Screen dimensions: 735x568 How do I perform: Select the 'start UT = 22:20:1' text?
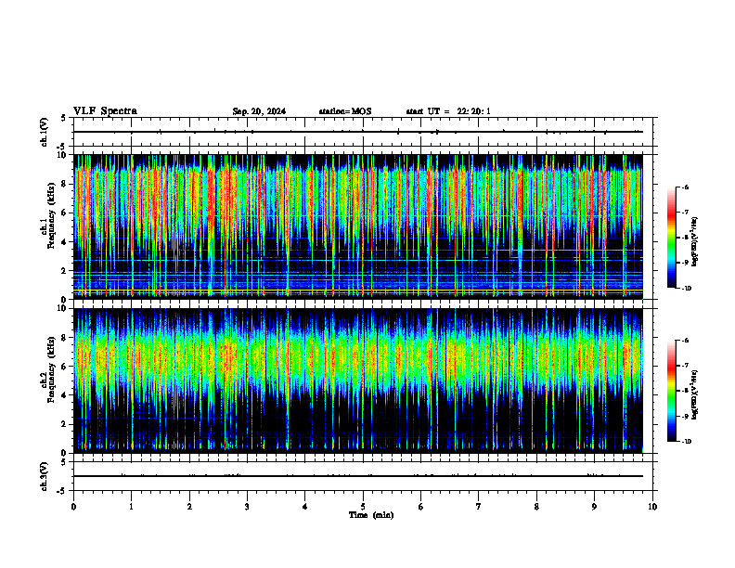(x=448, y=111)
